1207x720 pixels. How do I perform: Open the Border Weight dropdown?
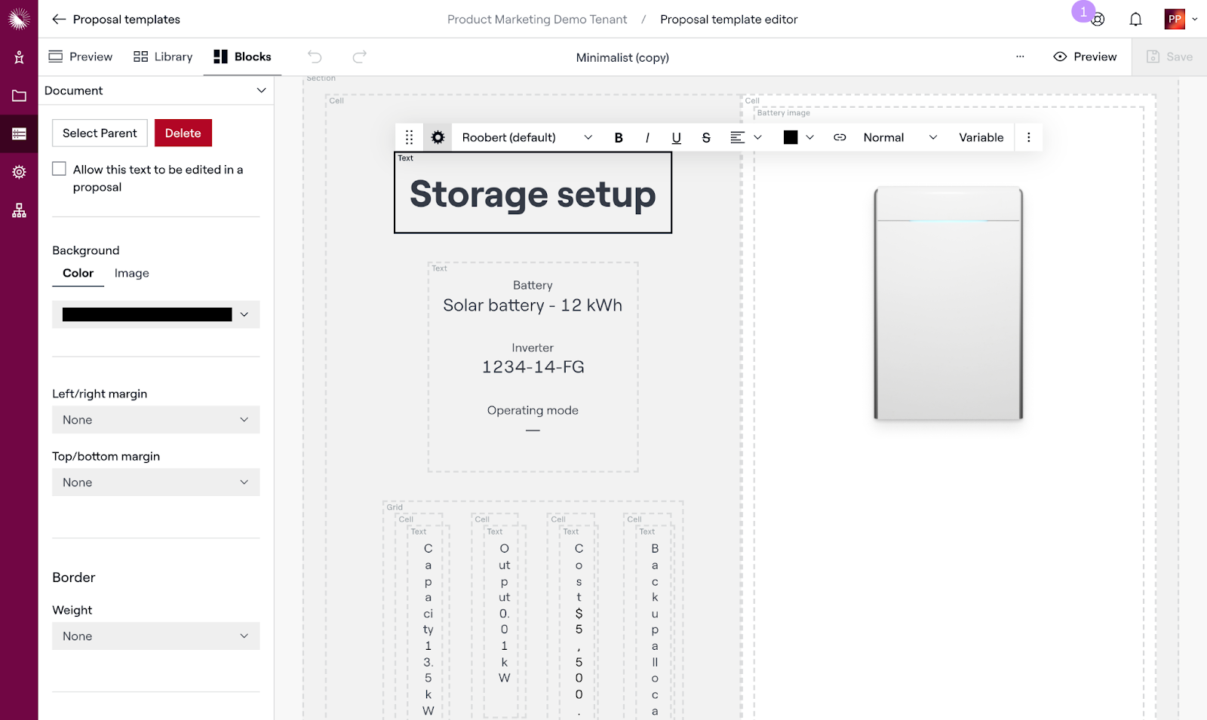pos(155,636)
